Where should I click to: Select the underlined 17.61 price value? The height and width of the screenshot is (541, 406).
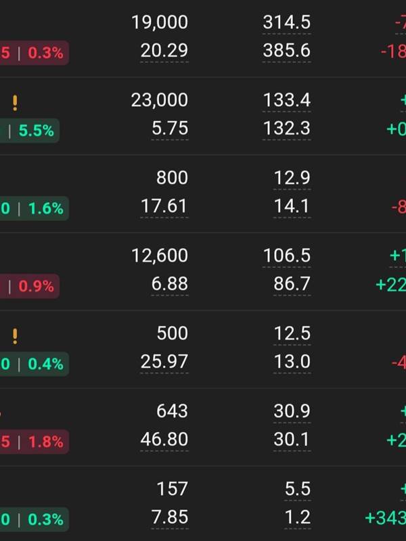point(164,206)
